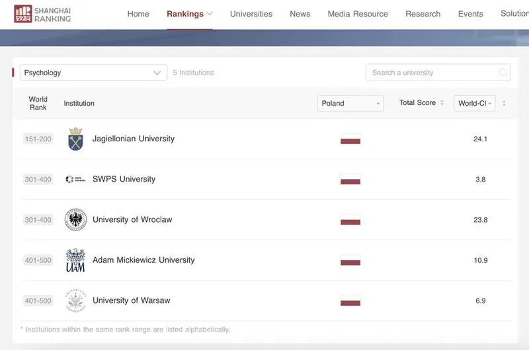Click Adam Mickiewicz University's 401-500 rank badge
This screenshot has height=350, width=529.
coord(38,260)
